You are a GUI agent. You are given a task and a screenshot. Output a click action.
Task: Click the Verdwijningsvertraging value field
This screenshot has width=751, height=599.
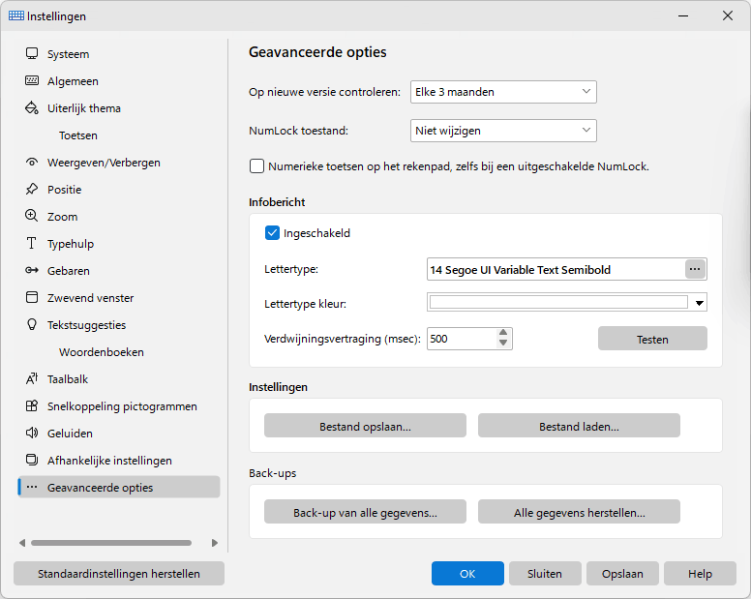pos(462,339)
